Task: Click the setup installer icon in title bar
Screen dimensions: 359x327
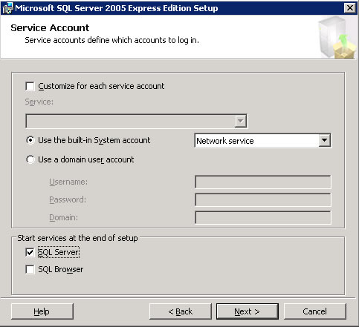Action: coord(7,8)
